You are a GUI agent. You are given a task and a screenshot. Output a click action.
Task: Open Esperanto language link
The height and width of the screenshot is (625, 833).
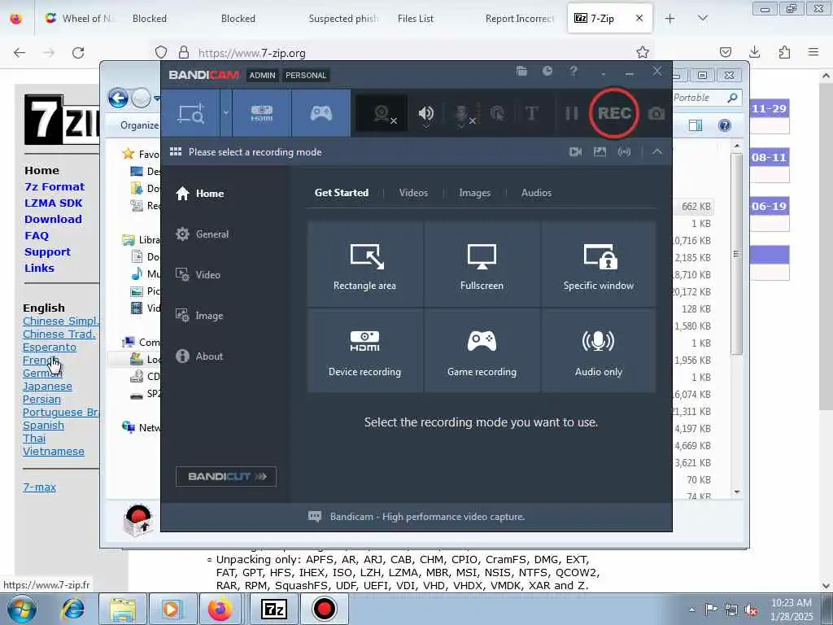[50, 347]
